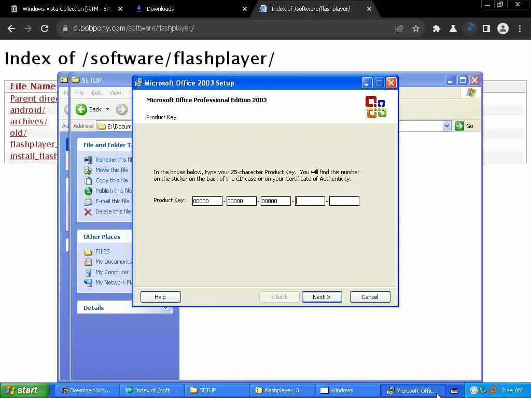Open the View menu in SETUP window
Image resolution: width=531 pixels, height=398 pixels.
pos(115,93)
